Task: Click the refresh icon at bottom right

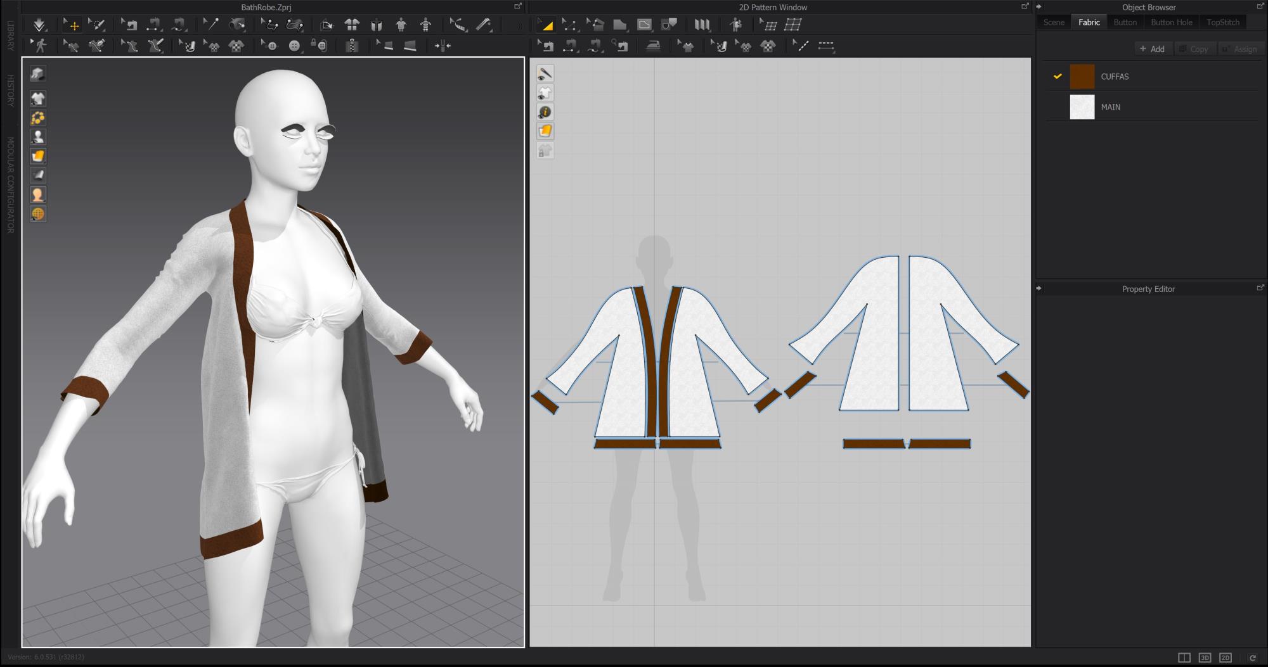Action: [1253, 657]
